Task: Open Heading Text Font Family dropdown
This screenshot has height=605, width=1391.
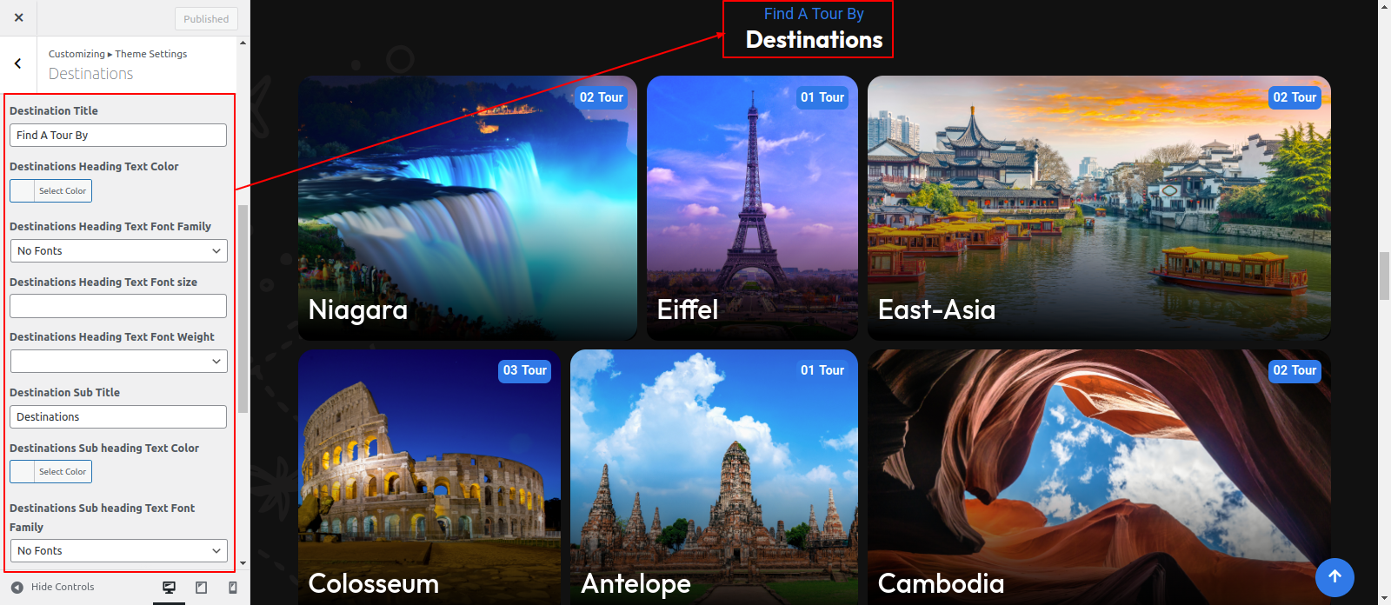Action: tap(119, 251)
